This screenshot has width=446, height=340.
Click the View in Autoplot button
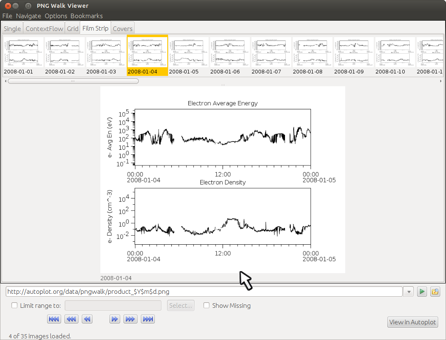point(412,322)
